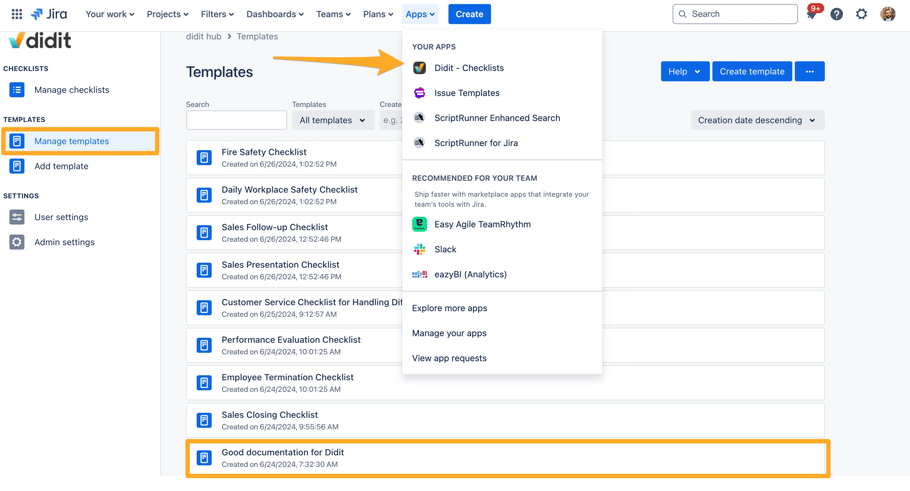The height and width of the screenshot is (491, 910).
Task: Open Didit - Checklists app
Action: (469, 68)
